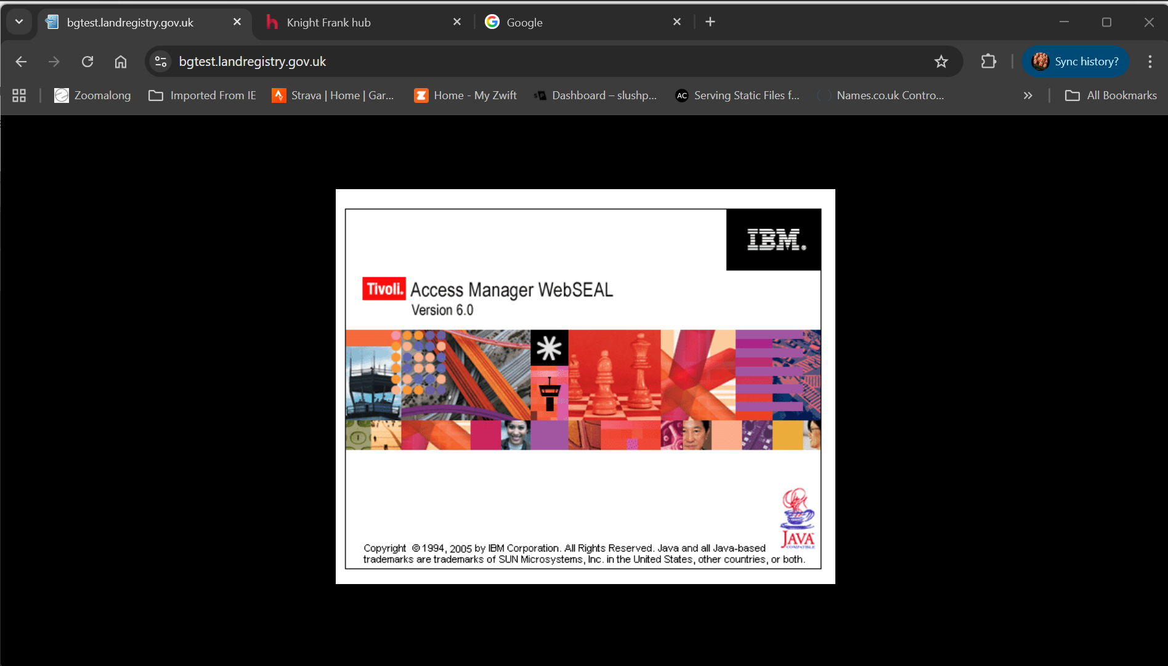Open the browser home page
1168x666 pixels.
(121, 62)
